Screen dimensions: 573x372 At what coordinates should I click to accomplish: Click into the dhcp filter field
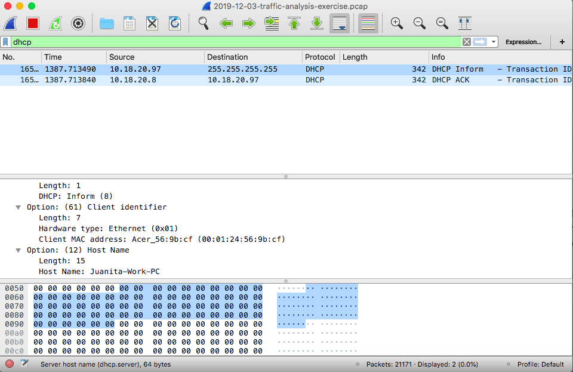point(236,42)
